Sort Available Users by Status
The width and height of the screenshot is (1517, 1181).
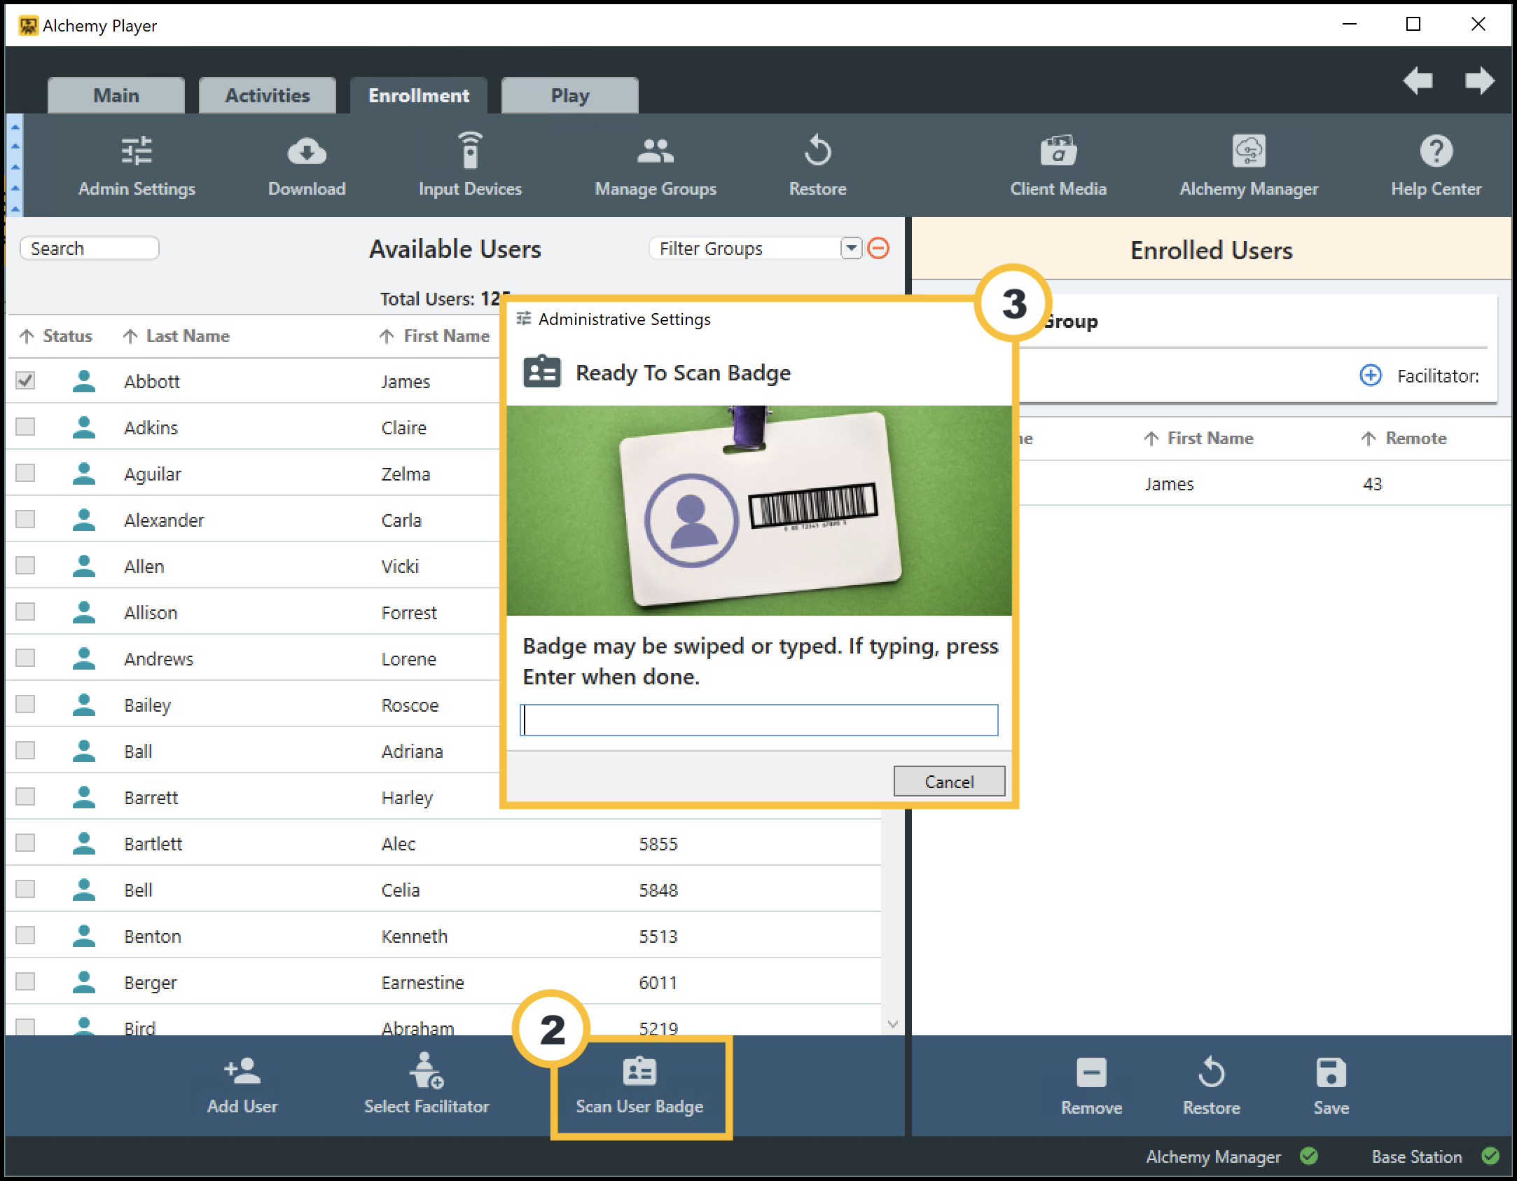(56, 336)
